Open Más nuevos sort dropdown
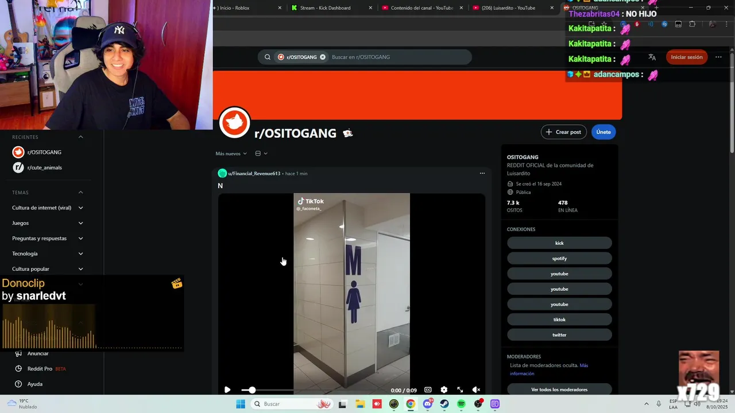 pos(231,154)
